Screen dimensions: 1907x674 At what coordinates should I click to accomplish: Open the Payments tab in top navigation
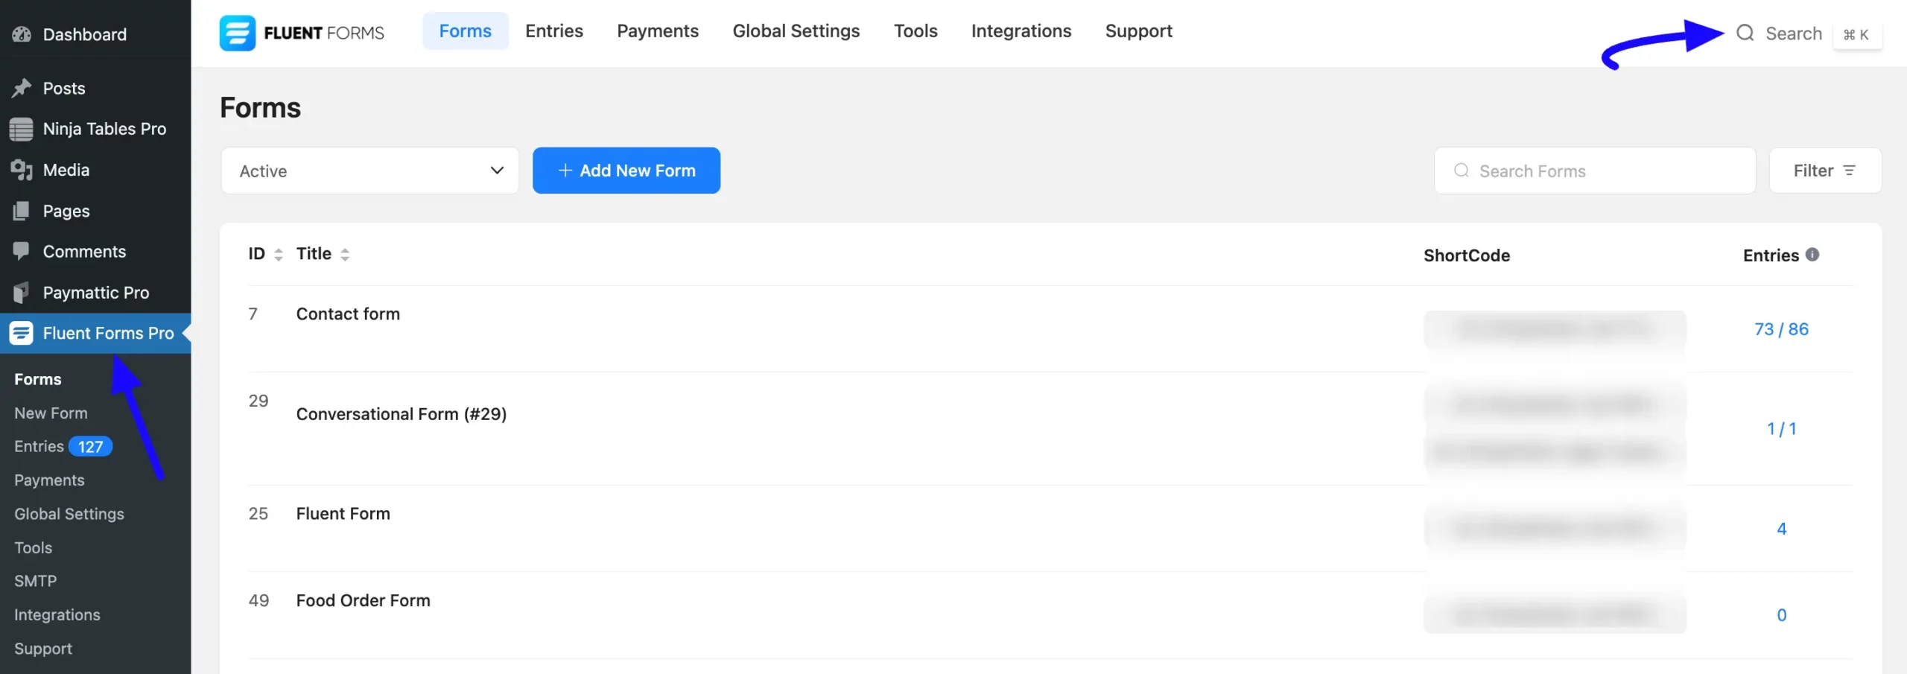658,31
